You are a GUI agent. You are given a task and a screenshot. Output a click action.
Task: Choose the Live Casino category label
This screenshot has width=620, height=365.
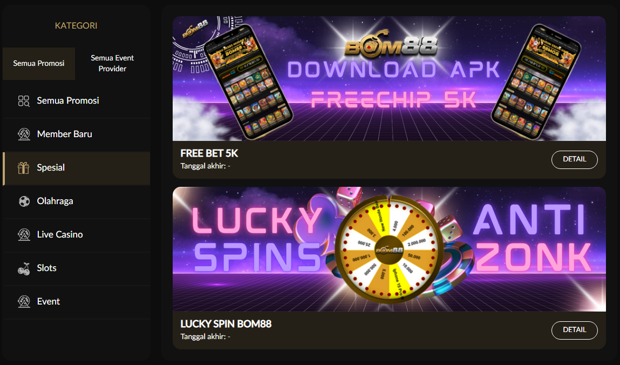click(60, 234)
